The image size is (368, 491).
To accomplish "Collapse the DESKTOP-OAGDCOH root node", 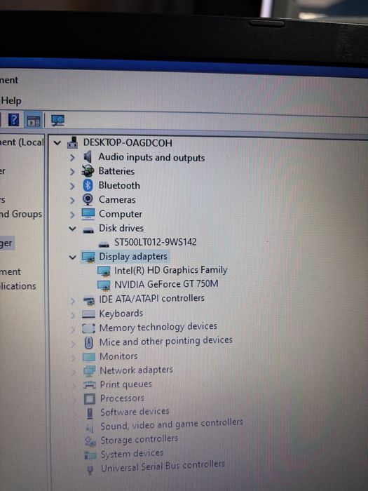I will pos(57,143).
